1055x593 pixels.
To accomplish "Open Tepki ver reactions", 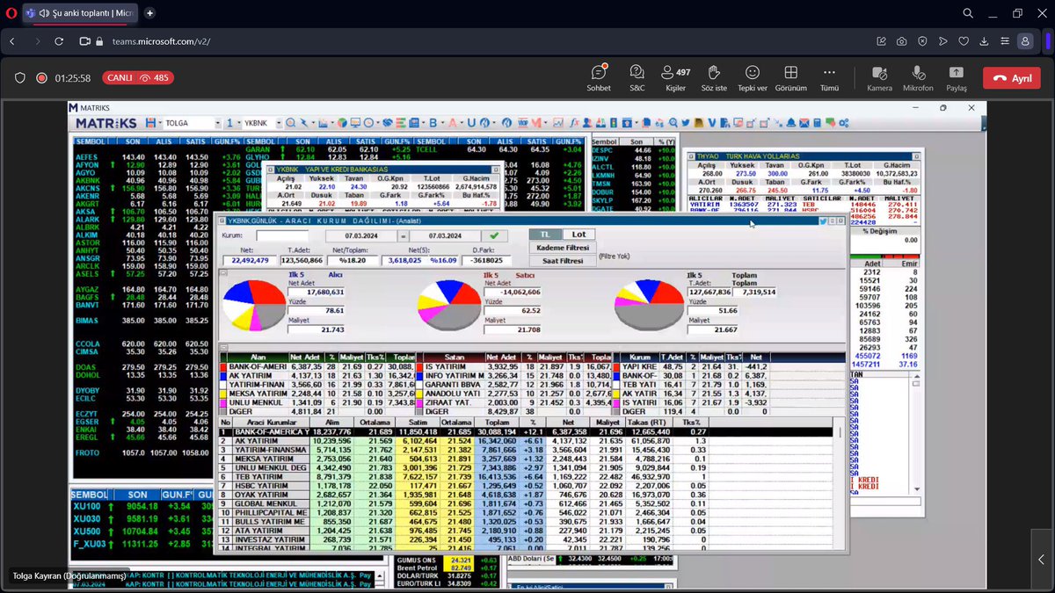I will pos(752,77).
